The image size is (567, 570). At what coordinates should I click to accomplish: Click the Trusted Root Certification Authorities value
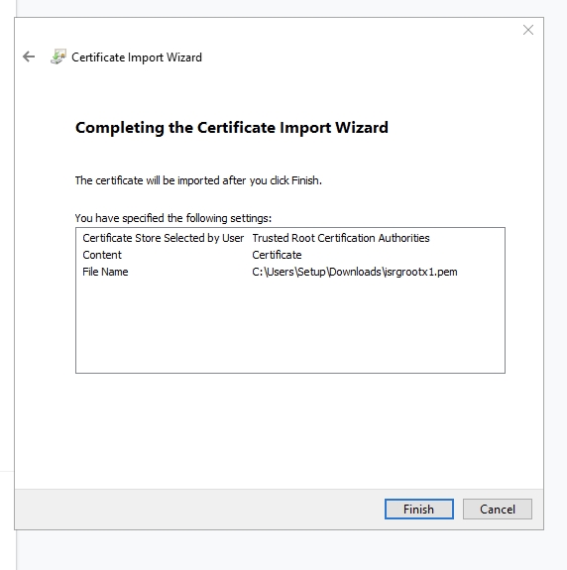click(341, 238)
